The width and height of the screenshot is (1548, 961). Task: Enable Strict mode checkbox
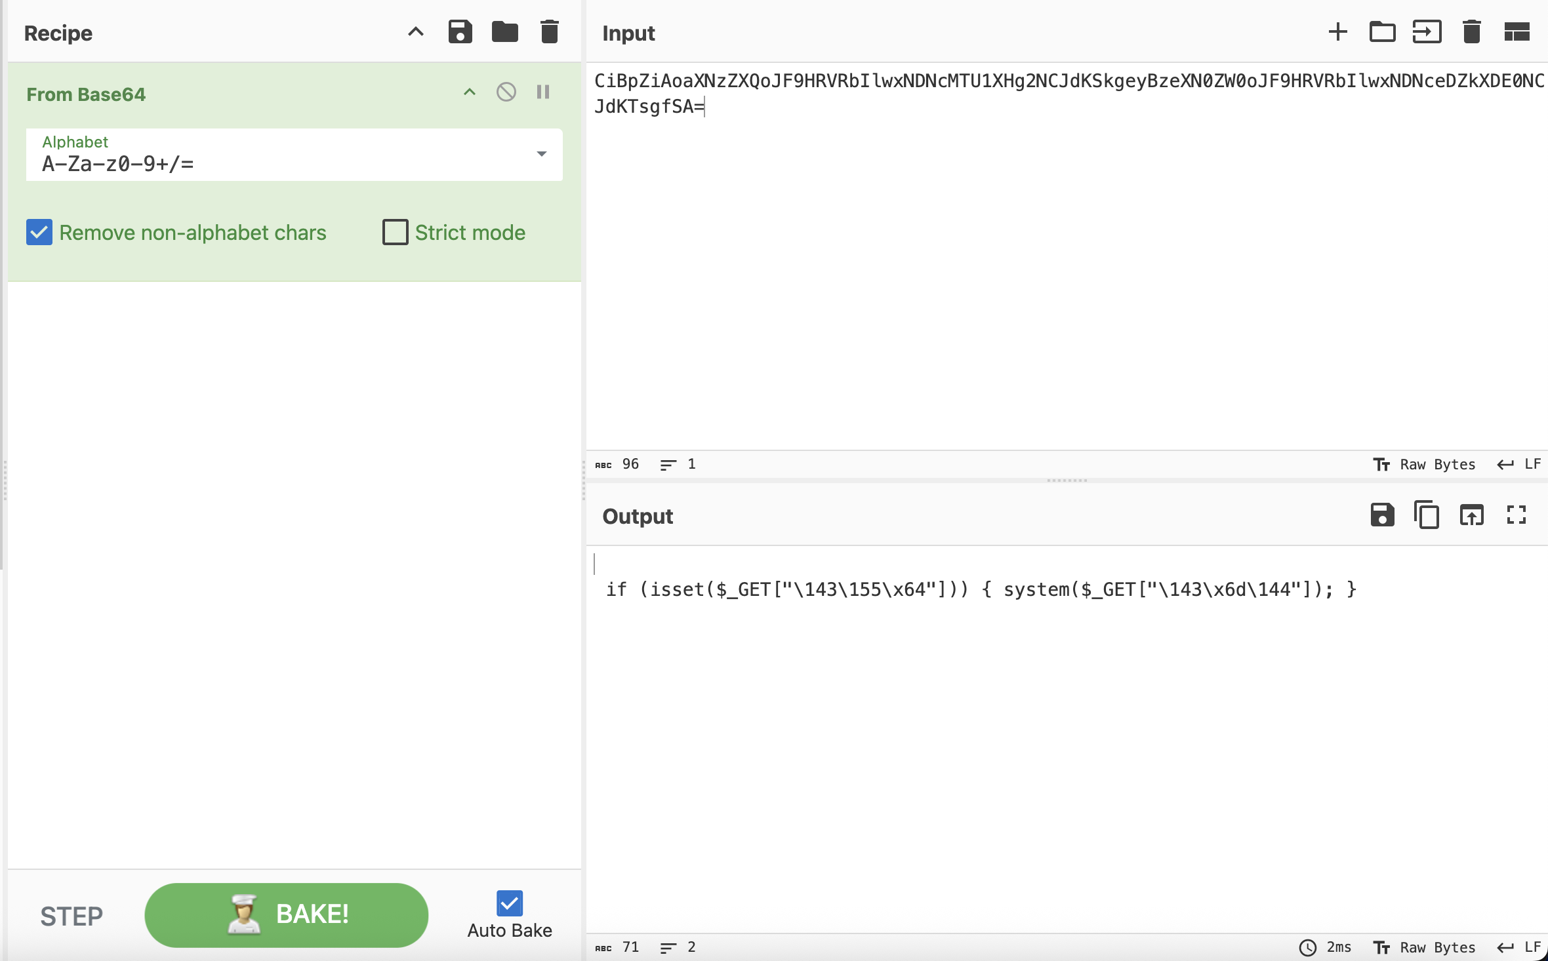pos(395,233)
